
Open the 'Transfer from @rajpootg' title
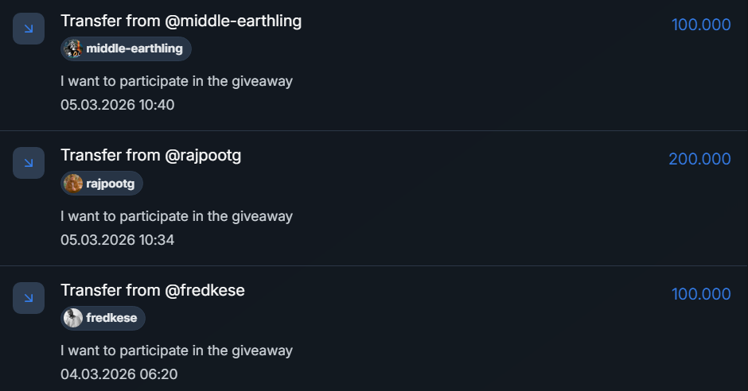click(150, 156)
